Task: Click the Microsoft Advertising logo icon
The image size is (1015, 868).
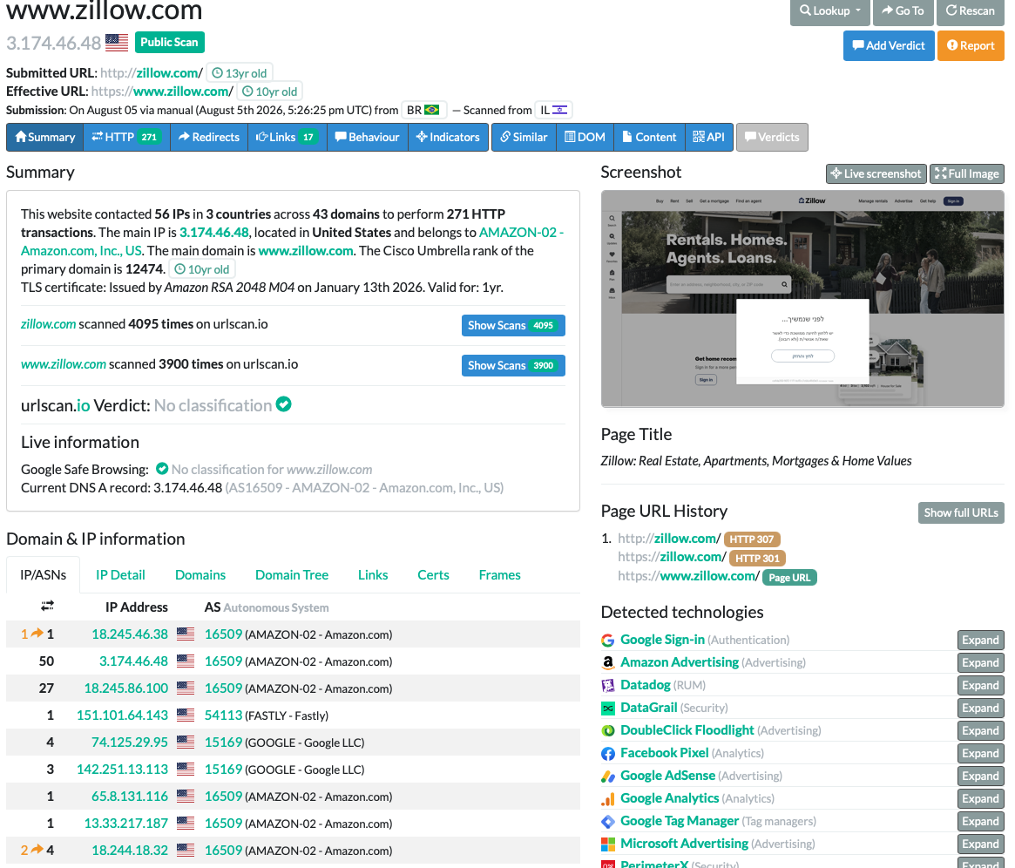Action: [x=608, y=844]
